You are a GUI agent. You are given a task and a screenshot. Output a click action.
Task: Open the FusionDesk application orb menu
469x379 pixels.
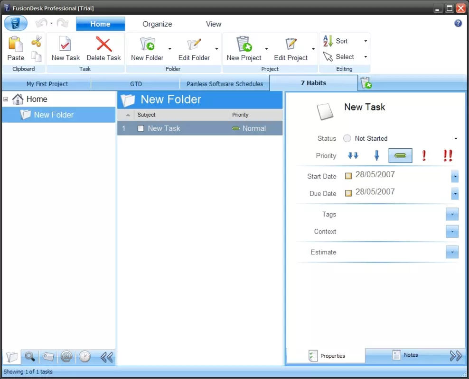point(16,23)
